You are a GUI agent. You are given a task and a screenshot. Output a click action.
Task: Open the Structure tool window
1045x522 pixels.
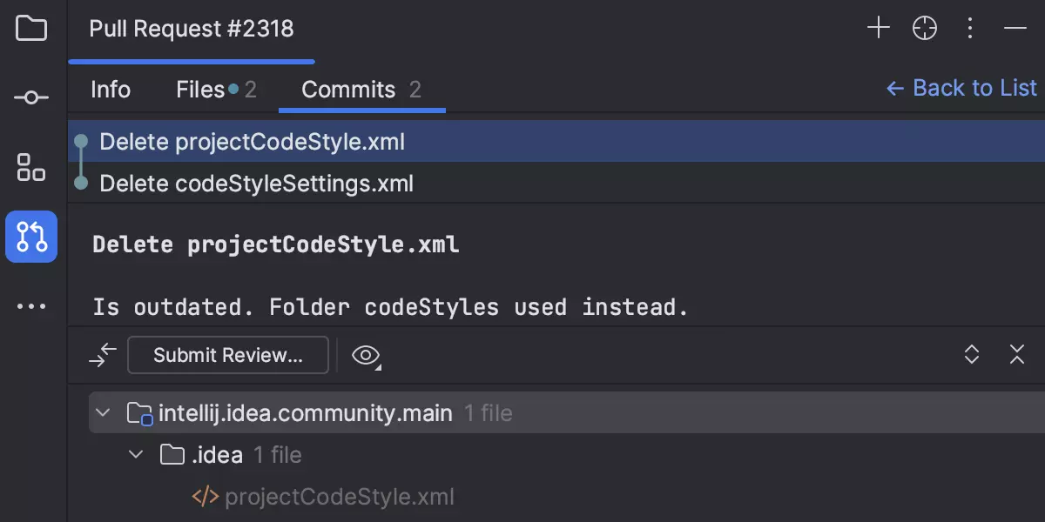click(x=31, y=167)
